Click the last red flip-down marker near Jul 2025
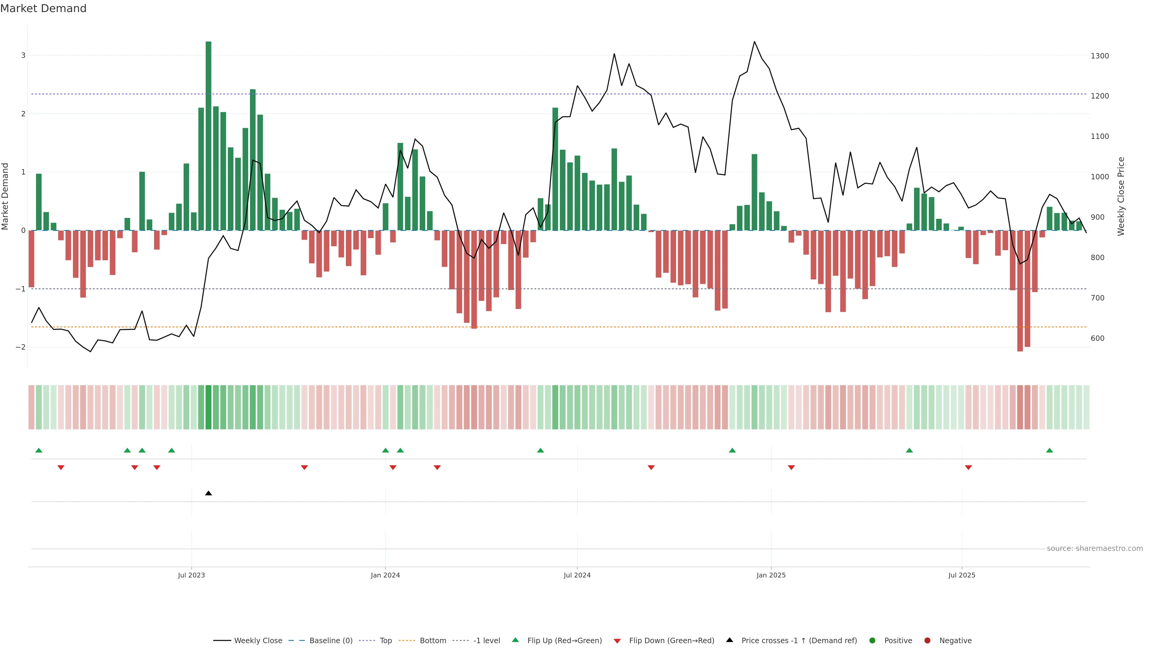Image resolution: width=1158 pixels, height=651 pixels. click(x=968, y=468)
